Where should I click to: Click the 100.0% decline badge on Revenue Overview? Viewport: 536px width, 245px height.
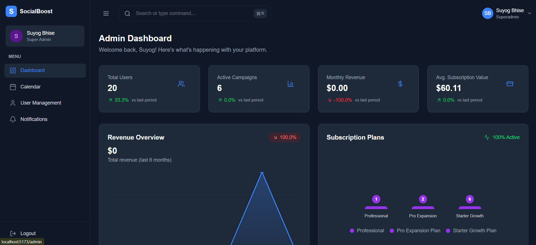click(284, 137)
